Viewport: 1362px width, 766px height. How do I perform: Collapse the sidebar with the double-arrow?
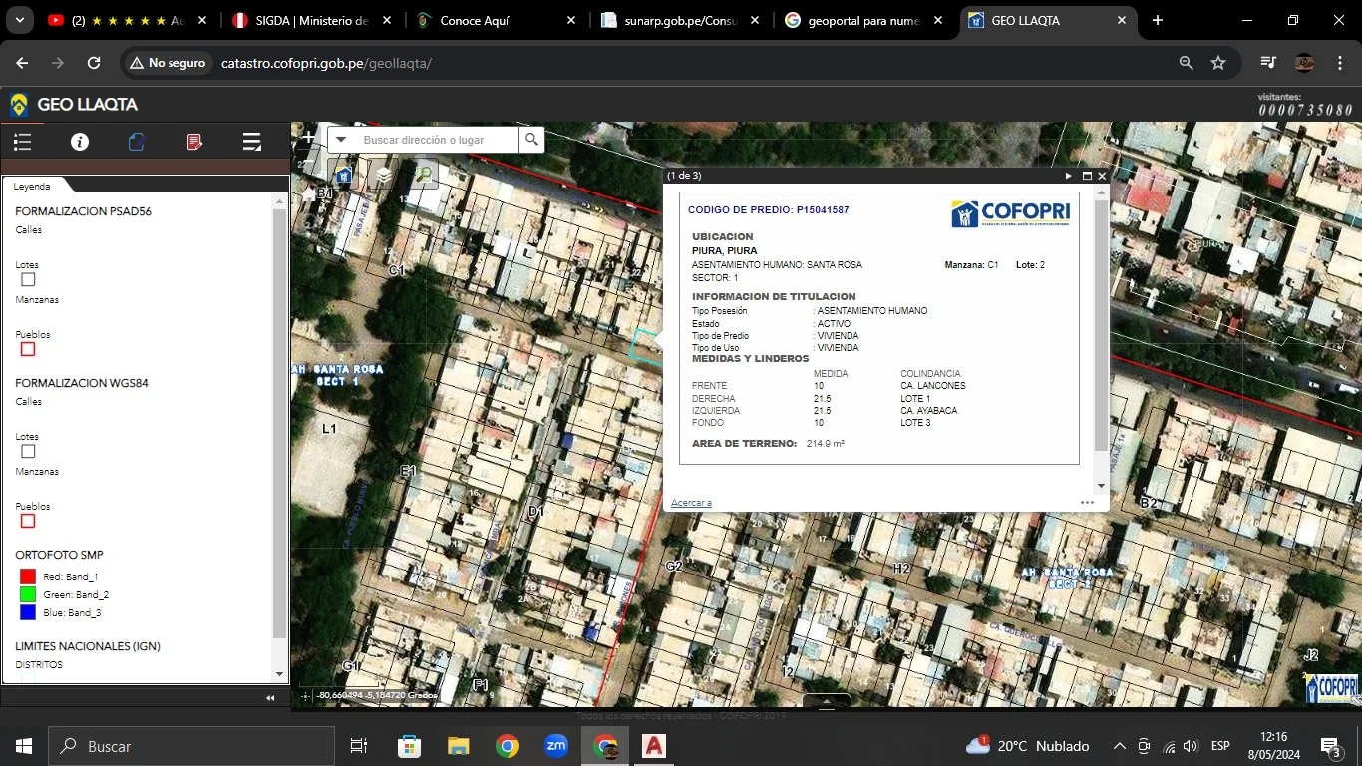[x=270, y=698]
